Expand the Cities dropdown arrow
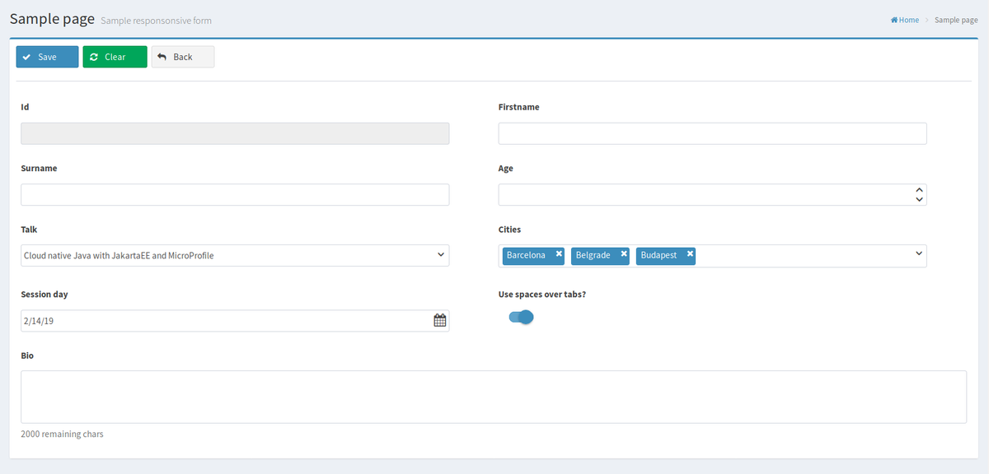This screenshot has width=989, height=474. (x=919, y=254)
